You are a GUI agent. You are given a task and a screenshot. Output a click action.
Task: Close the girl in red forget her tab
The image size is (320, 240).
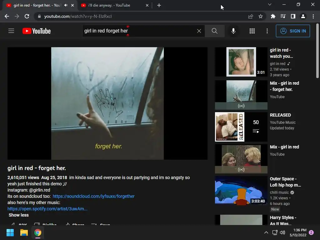click(x=72, y=5)
